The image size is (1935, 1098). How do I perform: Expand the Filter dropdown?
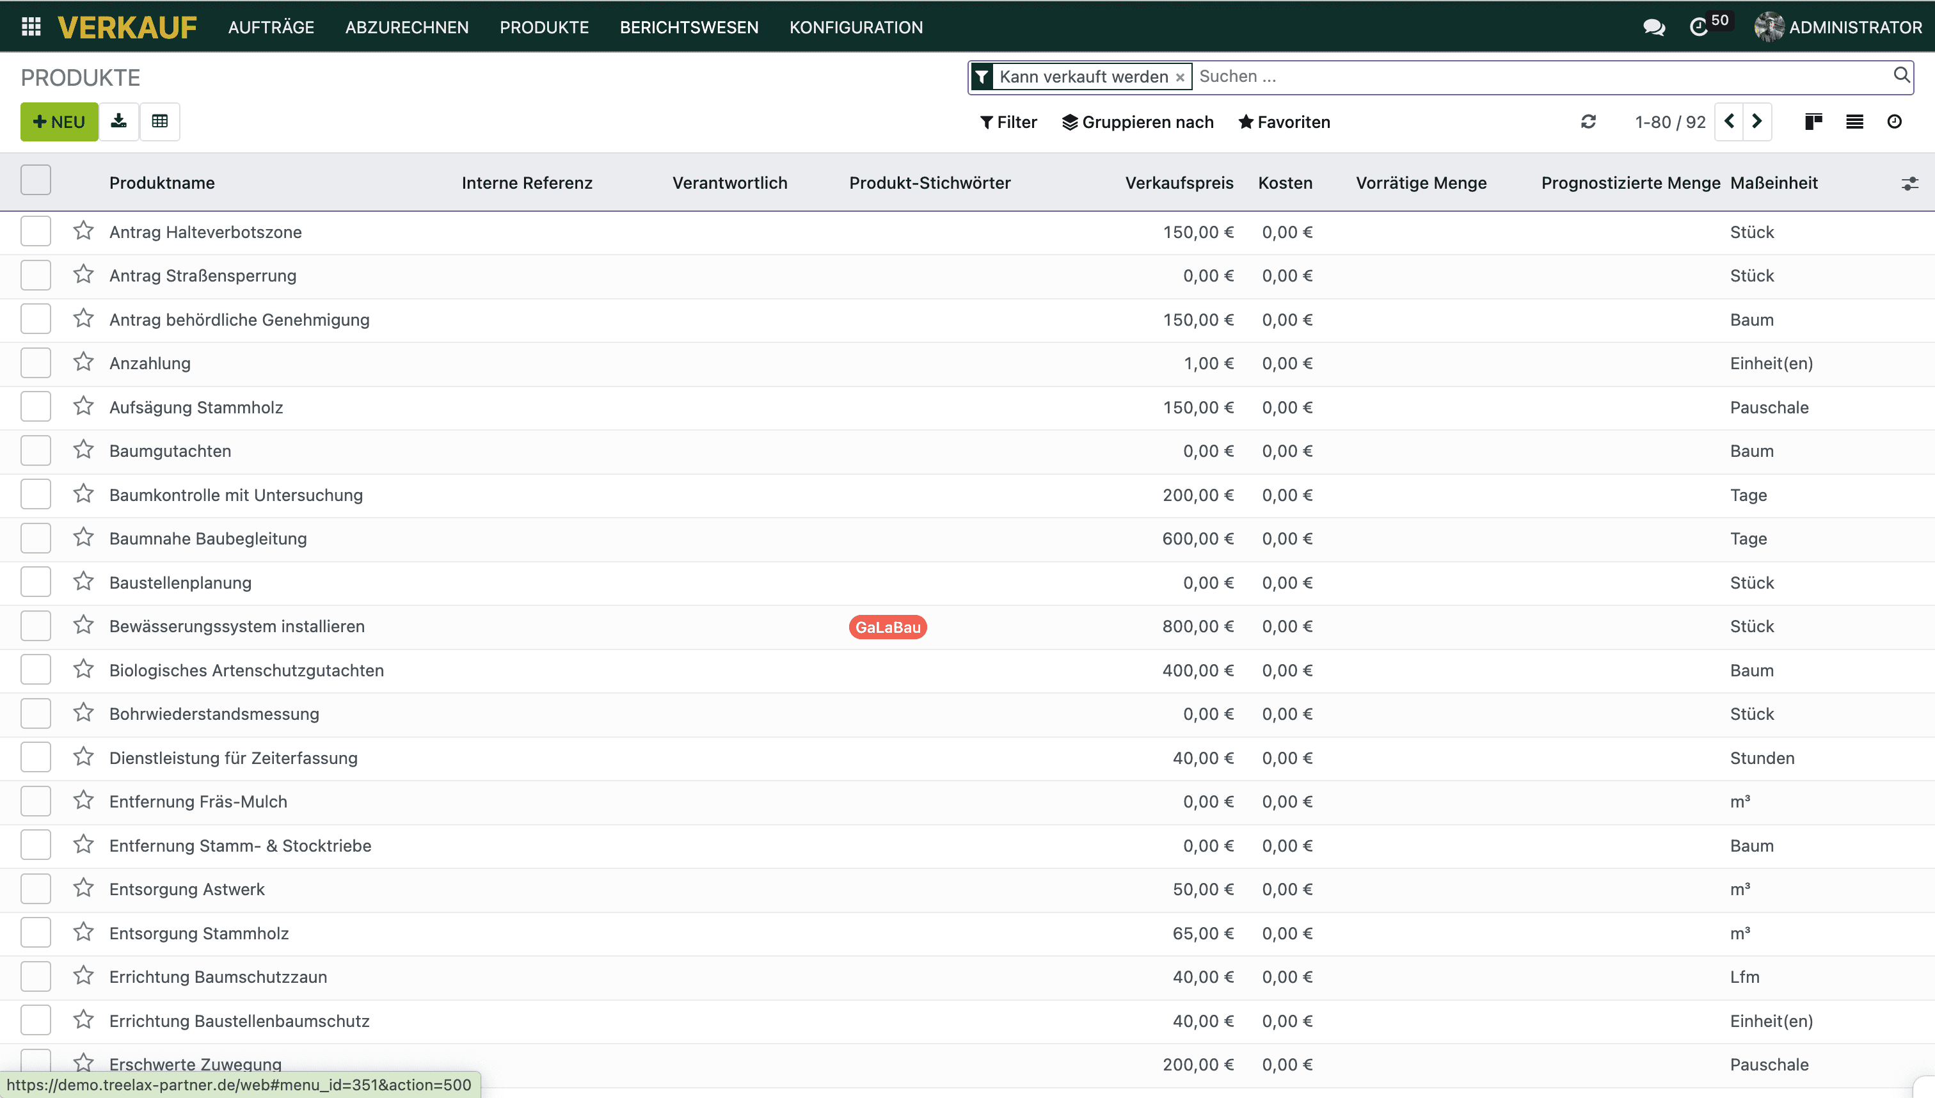point(1008,122)
